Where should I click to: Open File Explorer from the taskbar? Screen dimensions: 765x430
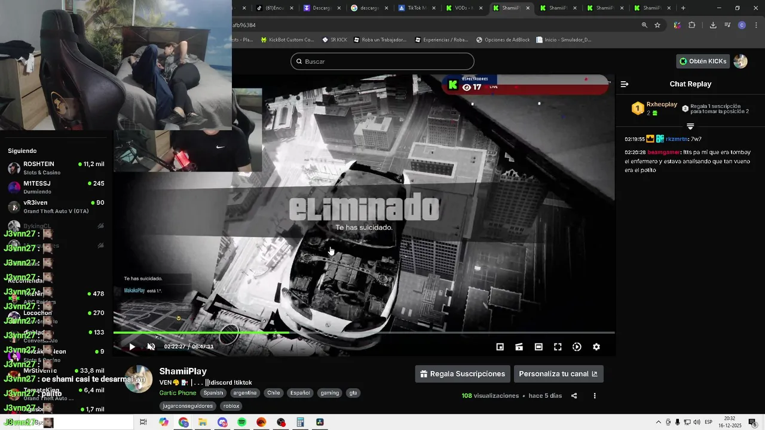pyautogui.click(x=203, y=422)
